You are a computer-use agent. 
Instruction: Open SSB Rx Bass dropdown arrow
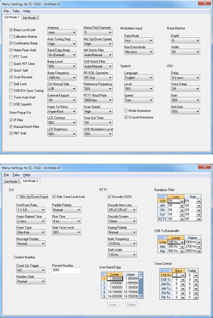pyautogui.click(x=183, y=275)
